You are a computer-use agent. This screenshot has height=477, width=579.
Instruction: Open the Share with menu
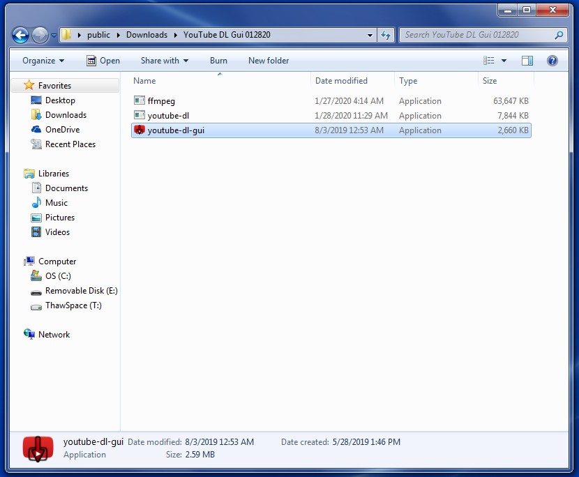pos(165,61)
